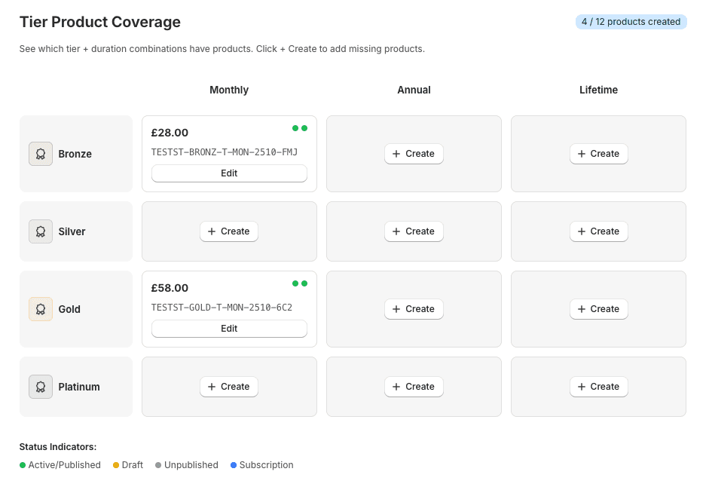Create the Bronze Lifetime product
Image resolution: width=709 pixels, height=490 pixels.
point(599,154)
